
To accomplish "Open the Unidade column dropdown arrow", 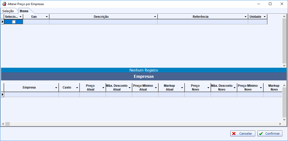I will (265, 17).
